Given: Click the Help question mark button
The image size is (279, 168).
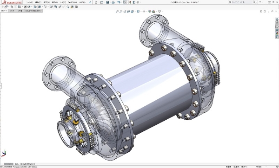Looking at the screenshot, I should pyautogui.click(x=260, y=2).
